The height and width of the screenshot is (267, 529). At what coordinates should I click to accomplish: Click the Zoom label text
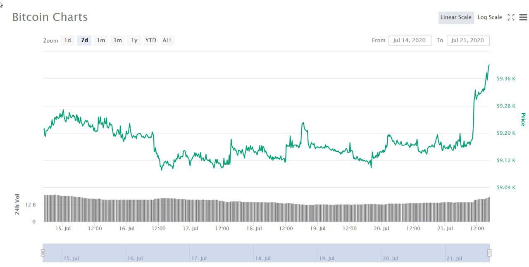pos(50,41)
